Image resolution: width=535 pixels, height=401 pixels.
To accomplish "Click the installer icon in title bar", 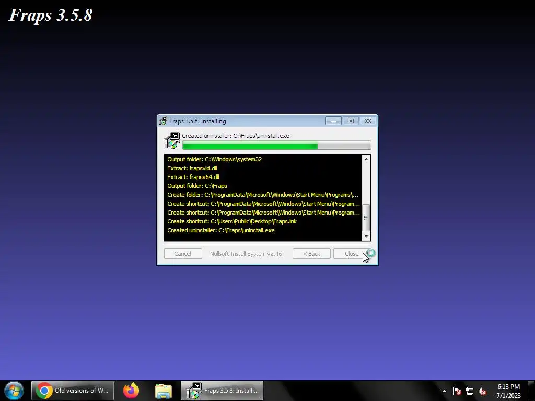I will (x=163, y=121).
